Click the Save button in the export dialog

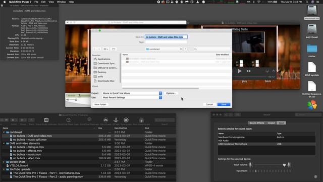(x=224, y=105)
